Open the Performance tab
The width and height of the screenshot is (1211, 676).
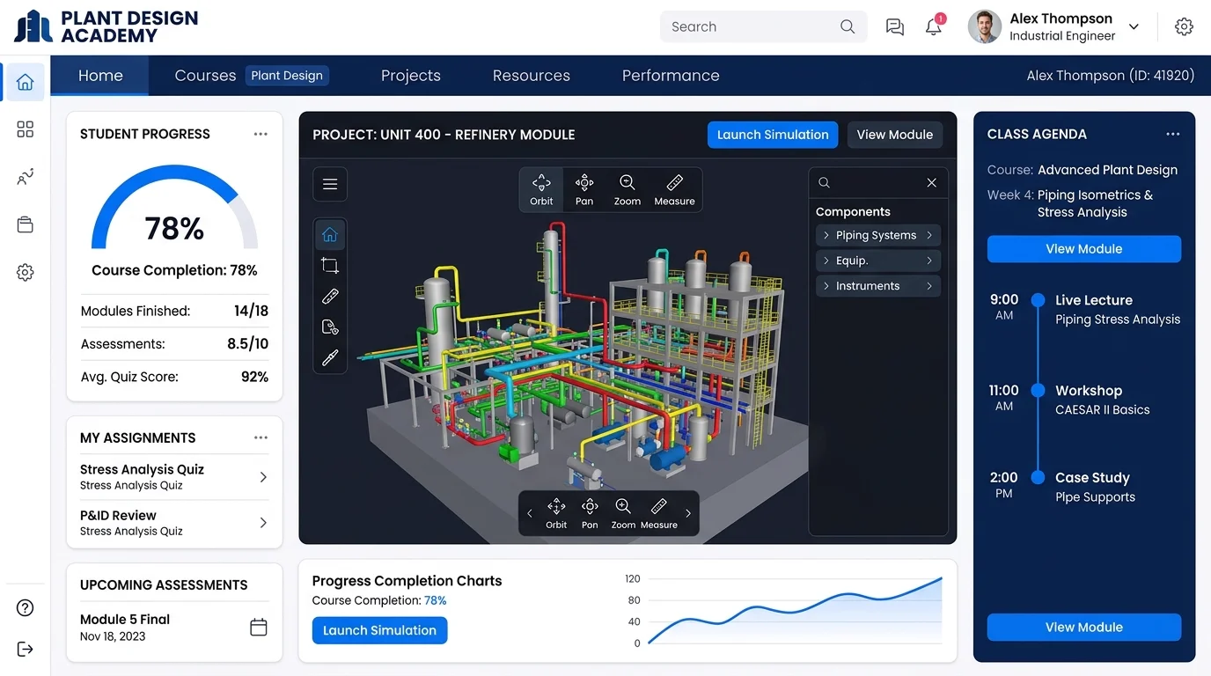pyautogui.click(x=671, y=76)
